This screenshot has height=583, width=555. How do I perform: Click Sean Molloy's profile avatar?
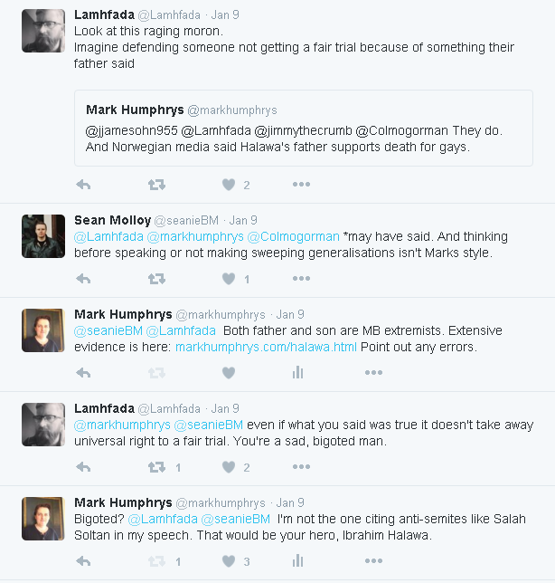point(43,237)
